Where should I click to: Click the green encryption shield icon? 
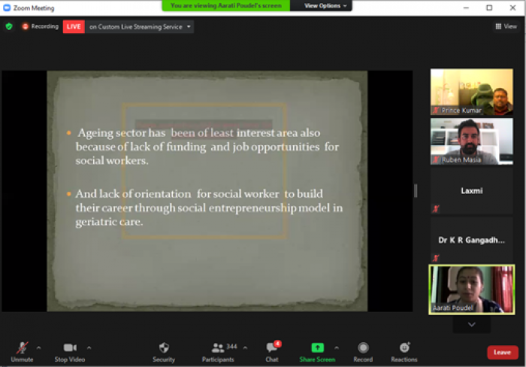(9, 26)
